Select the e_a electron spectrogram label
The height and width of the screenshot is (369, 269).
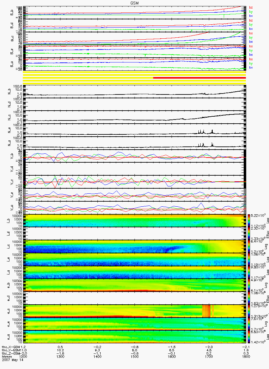pos(8,337)
